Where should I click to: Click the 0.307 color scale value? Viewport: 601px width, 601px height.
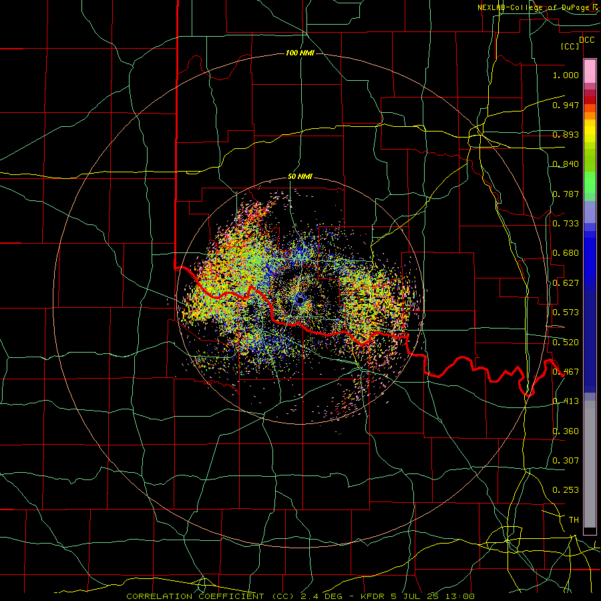[x=566, y=460]
